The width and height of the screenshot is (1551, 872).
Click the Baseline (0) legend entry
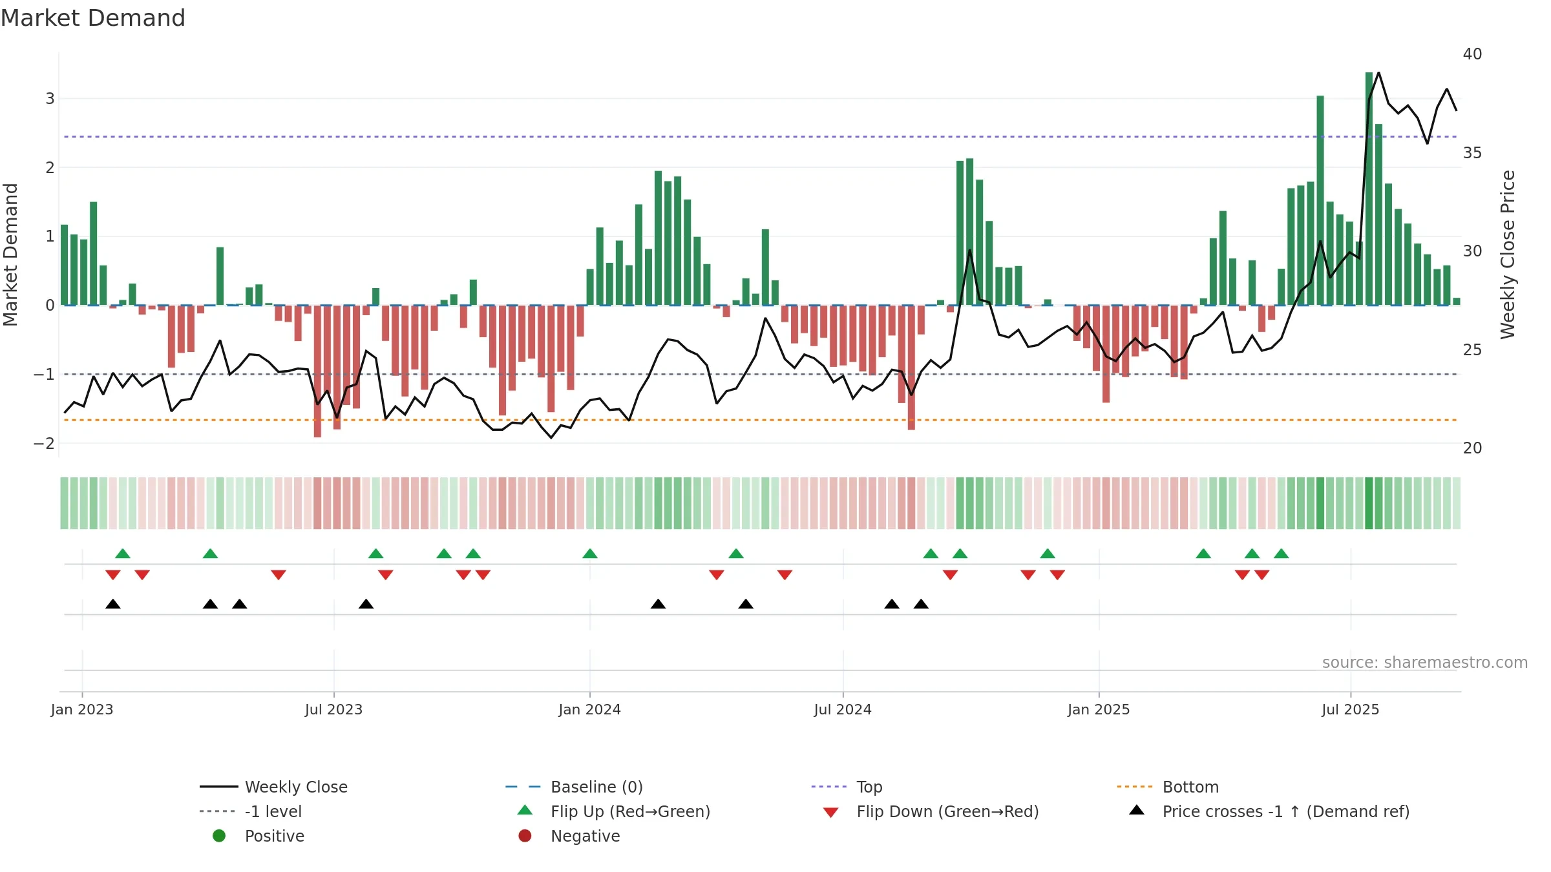pos(574,787)
